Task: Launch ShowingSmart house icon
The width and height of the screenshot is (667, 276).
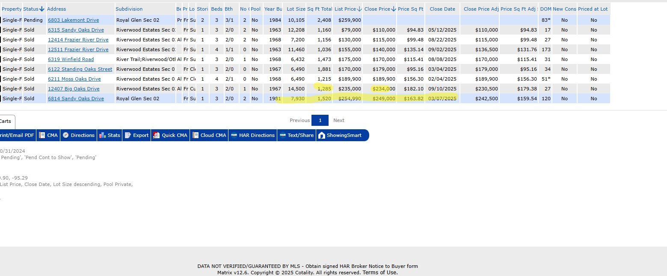Action: [x=321, y=135]
